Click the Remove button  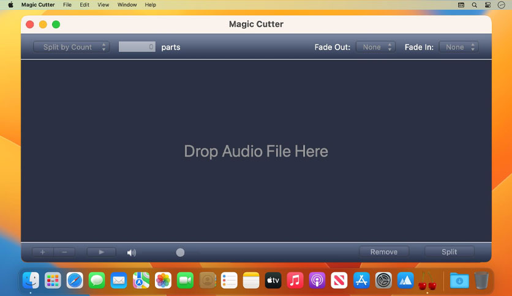pyautogui.click(x=383, y=252)
